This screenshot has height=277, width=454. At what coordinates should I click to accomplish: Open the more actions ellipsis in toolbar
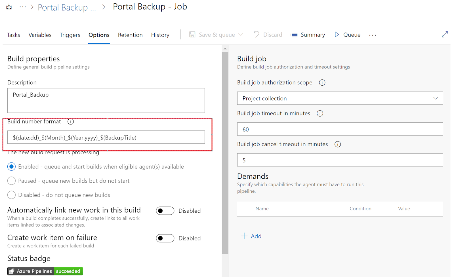[373, 35]
